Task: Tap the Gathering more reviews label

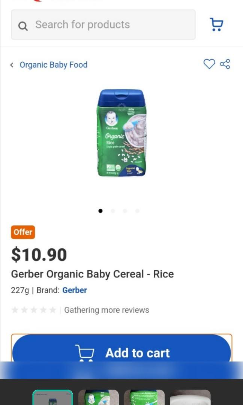Action: point(106,310)
